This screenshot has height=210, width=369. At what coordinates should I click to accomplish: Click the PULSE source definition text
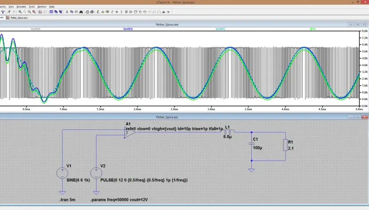(144, 180)
